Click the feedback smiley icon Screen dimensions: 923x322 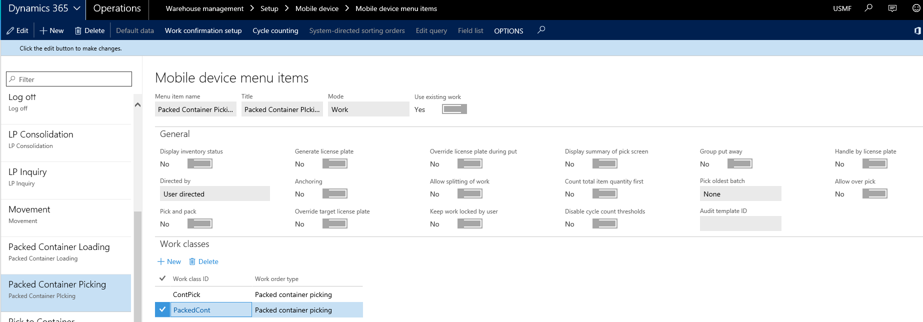[x=916, y=8]
